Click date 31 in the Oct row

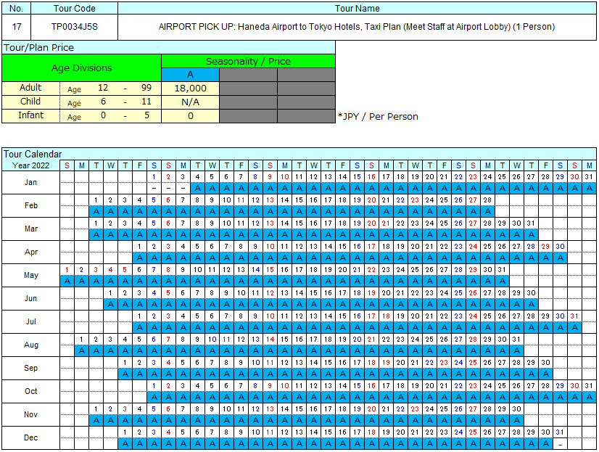589,386
